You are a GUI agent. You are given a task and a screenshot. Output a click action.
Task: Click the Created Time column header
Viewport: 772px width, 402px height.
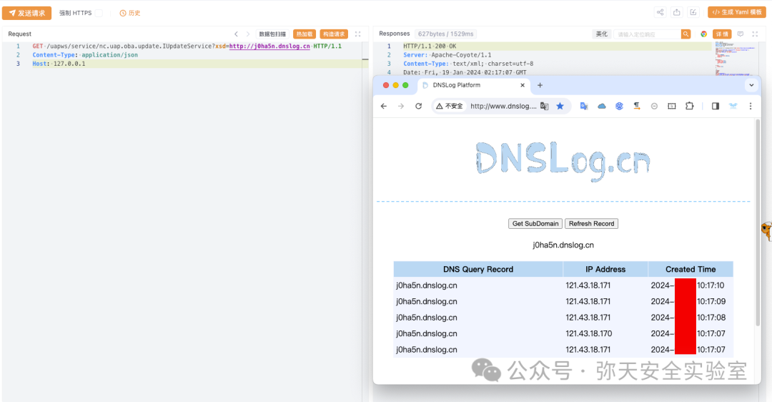(x=691, y=269)
